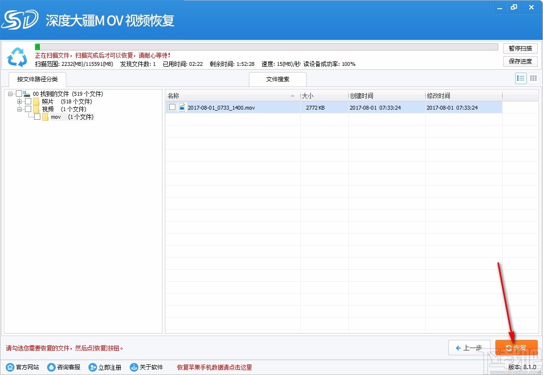Click the blue recycle scanning icon
Screen dimensions: 543x375
(17, 58)
